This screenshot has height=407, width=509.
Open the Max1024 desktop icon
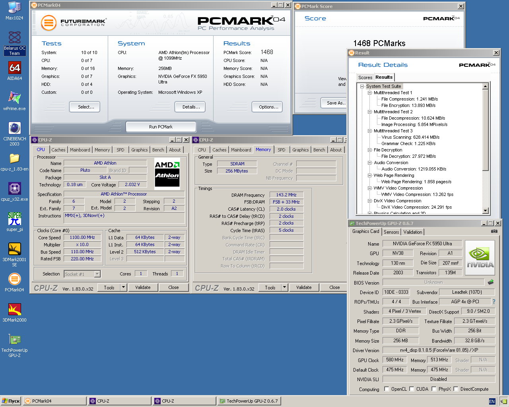click(x=14, y=11)
